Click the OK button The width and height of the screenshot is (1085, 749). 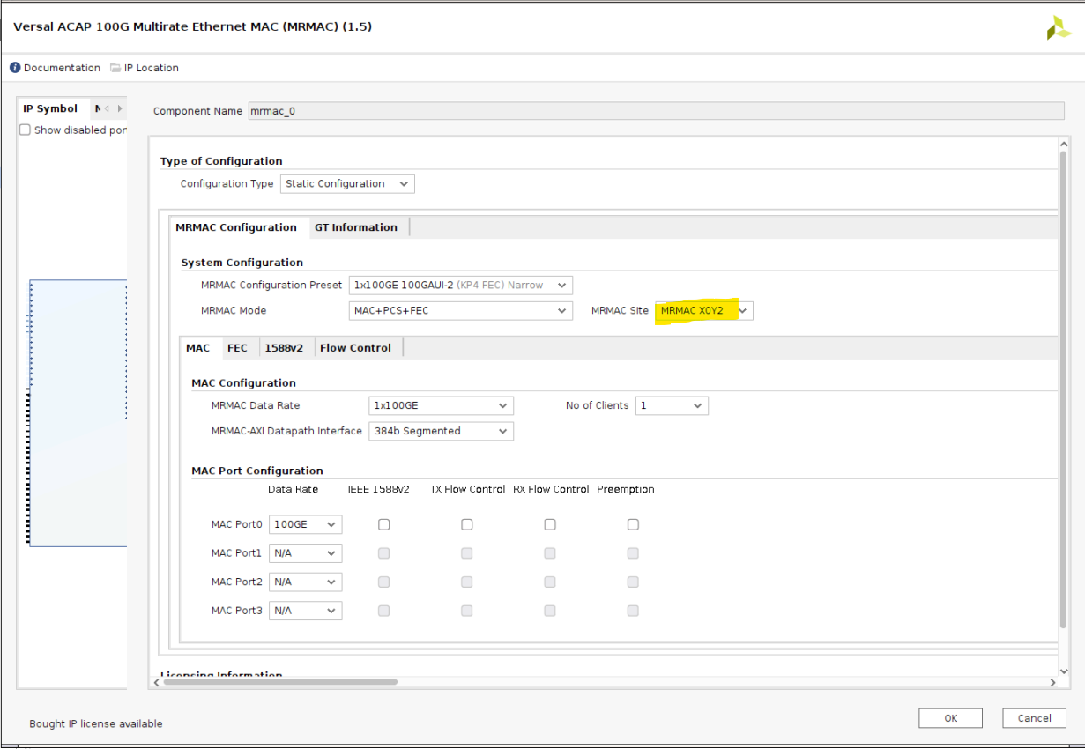point(950,718)
